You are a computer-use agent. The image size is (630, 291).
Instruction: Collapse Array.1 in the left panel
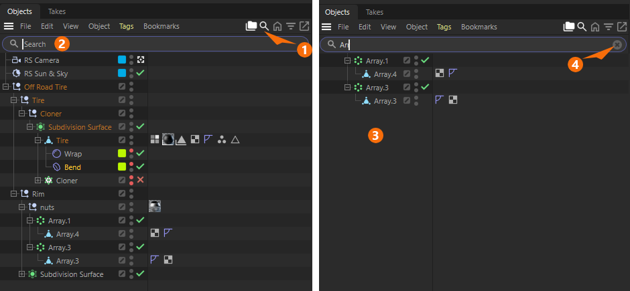click(x=29, y=221)
